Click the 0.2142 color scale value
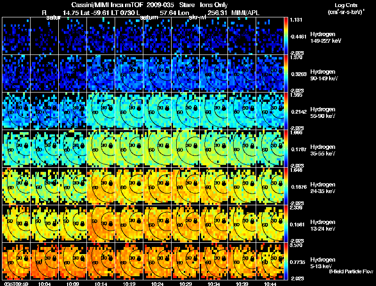This screenshot has height=286, width=376. pyautogui.click(x=299, y=112)
